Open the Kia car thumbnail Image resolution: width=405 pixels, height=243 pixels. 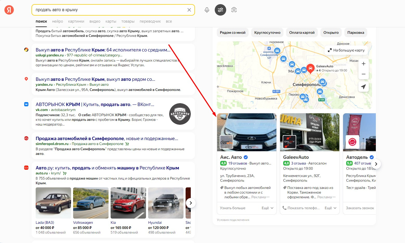click(128, 203)
